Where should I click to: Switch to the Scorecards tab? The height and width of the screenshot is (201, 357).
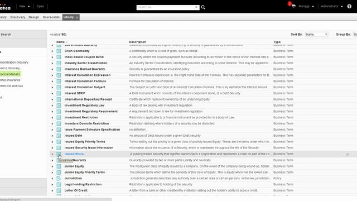[51, 17]
